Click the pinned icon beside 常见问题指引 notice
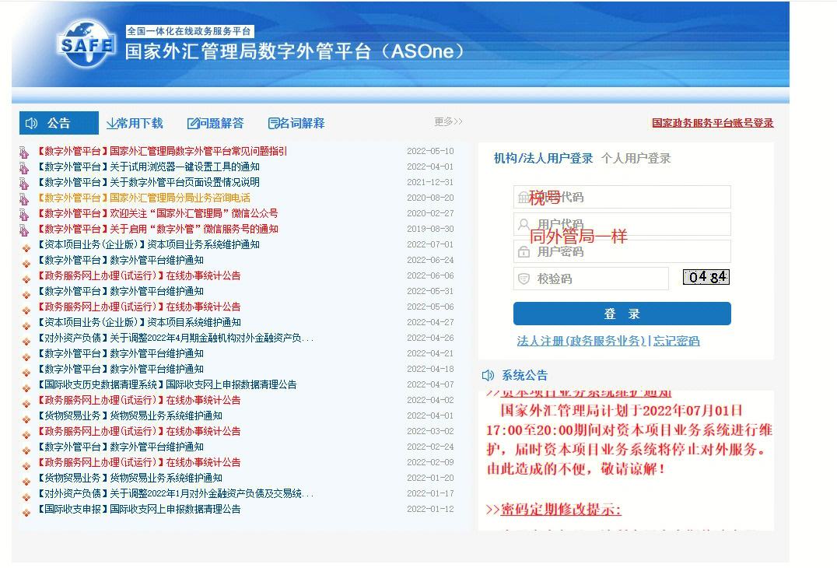The width and height of the screenshot is (837, 568). point(23,153)
